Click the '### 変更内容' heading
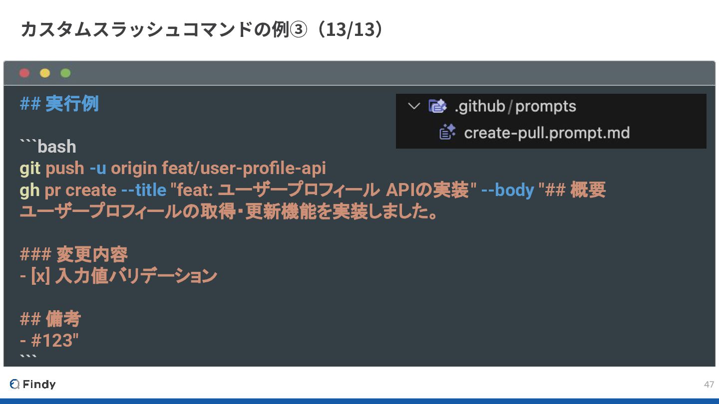Image resolution: width=719 pixels, height=404 pixels. [x=74, y=254]
